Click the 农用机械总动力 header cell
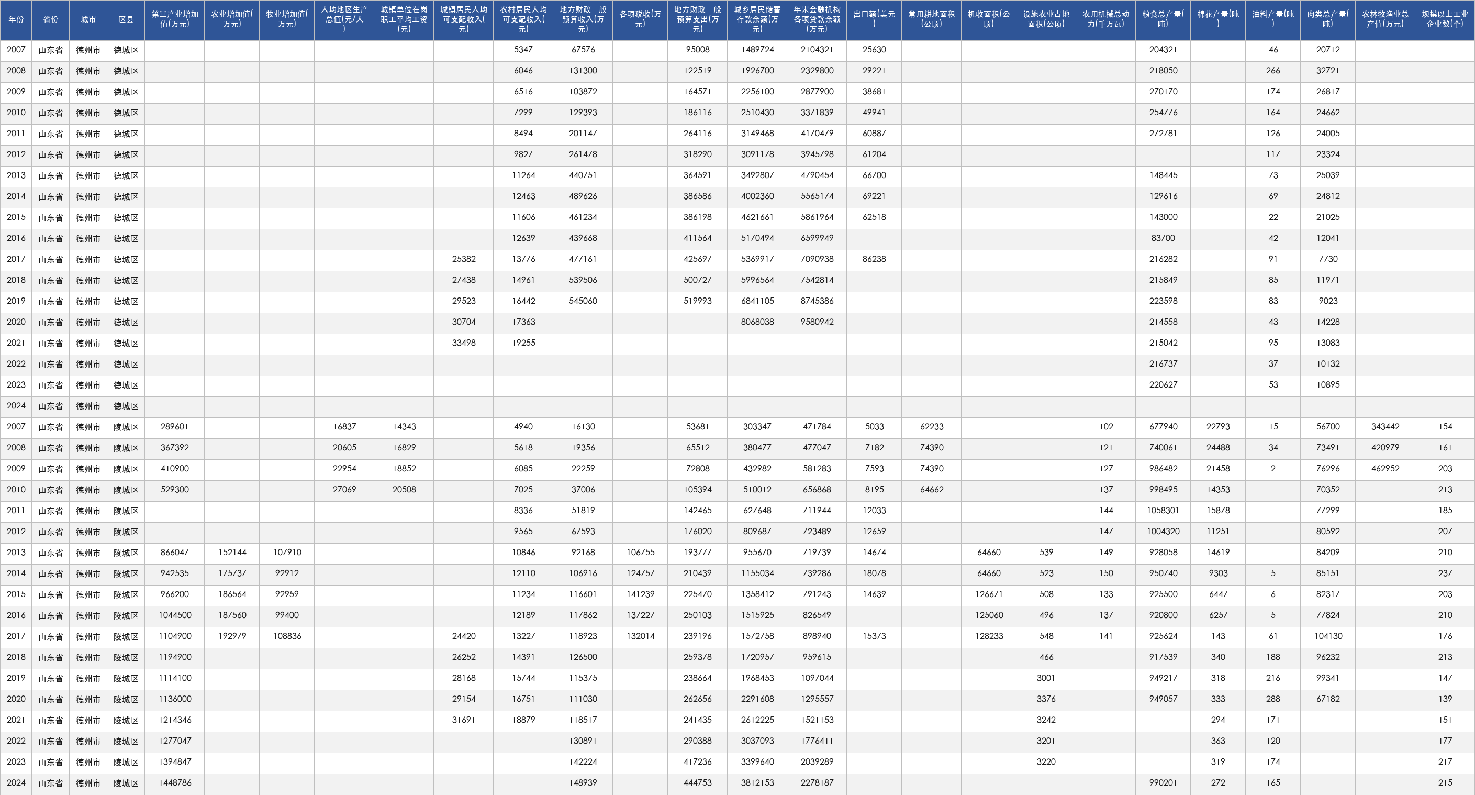 click(x=1105, y=19)
